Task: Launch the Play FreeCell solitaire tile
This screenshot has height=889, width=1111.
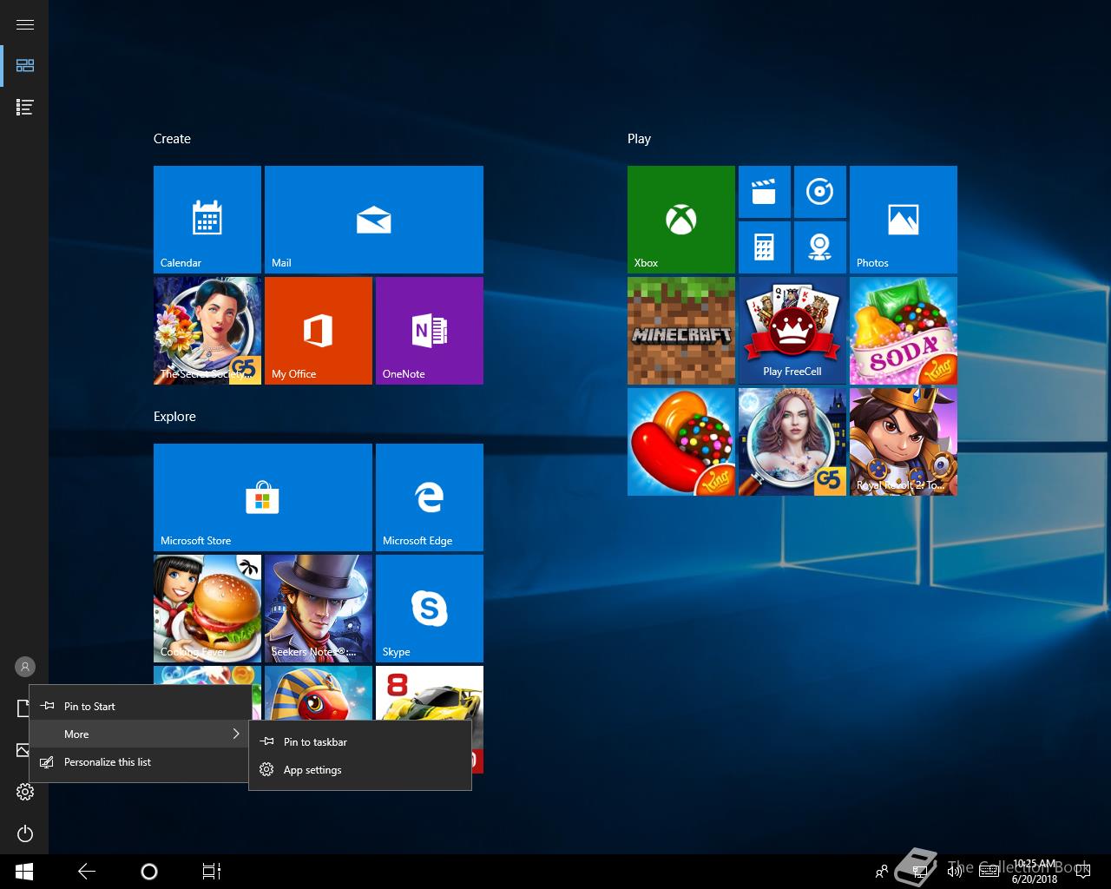Action: [x=792, y=331]
